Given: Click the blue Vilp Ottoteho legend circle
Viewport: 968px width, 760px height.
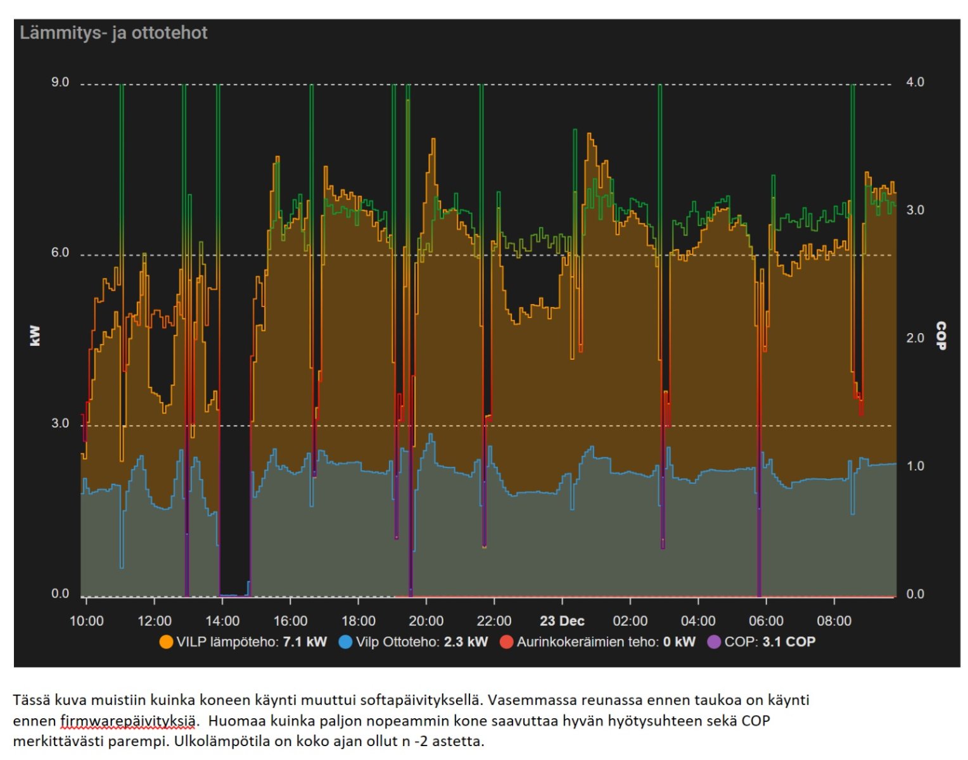Looking at the screenshot, I should pos(345,642).
